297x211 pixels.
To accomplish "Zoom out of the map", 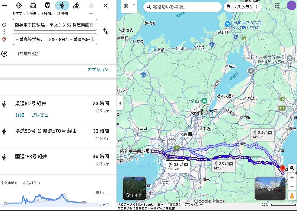I will (x=292, y=186).
